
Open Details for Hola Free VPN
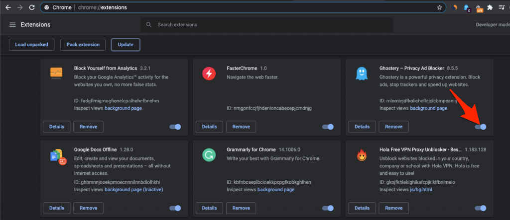click(x=362, y=208)
